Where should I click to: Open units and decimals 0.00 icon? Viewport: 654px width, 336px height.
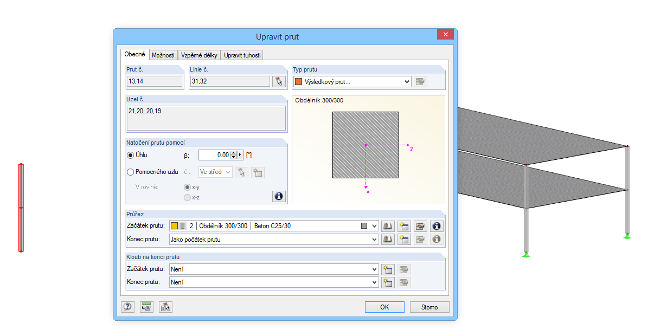(x=146, y=307)
